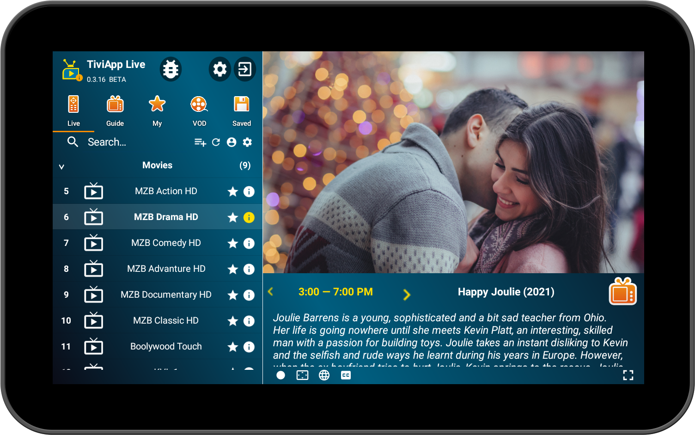Click the video preview image
695x435 pixels.
coord(453,162)
